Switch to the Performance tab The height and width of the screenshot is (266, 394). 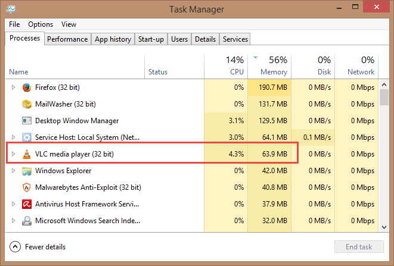(67, 39)
